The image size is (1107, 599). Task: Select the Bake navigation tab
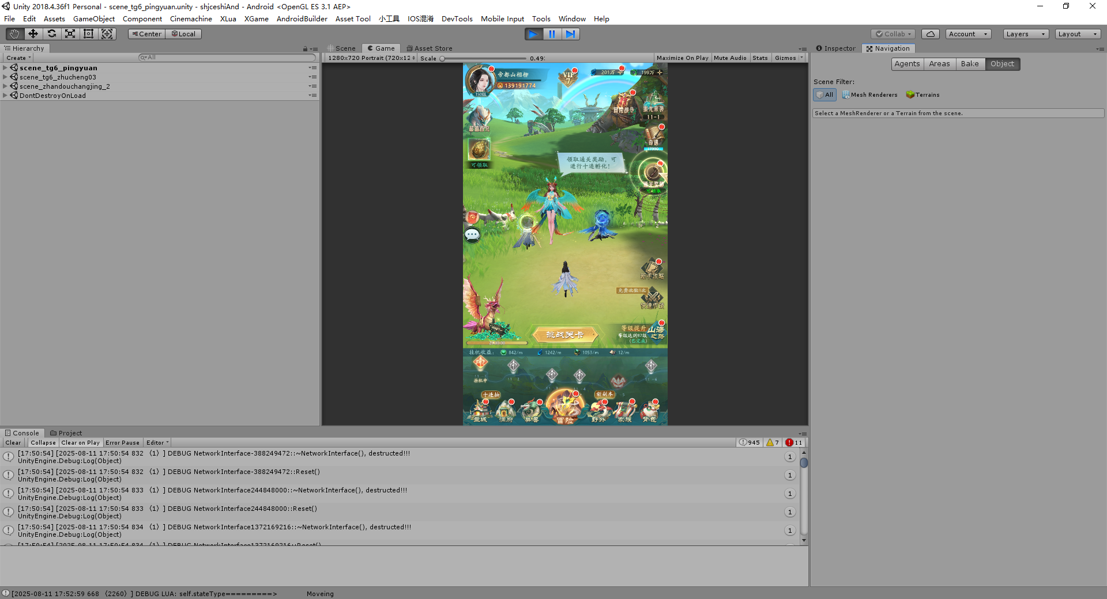970,64
